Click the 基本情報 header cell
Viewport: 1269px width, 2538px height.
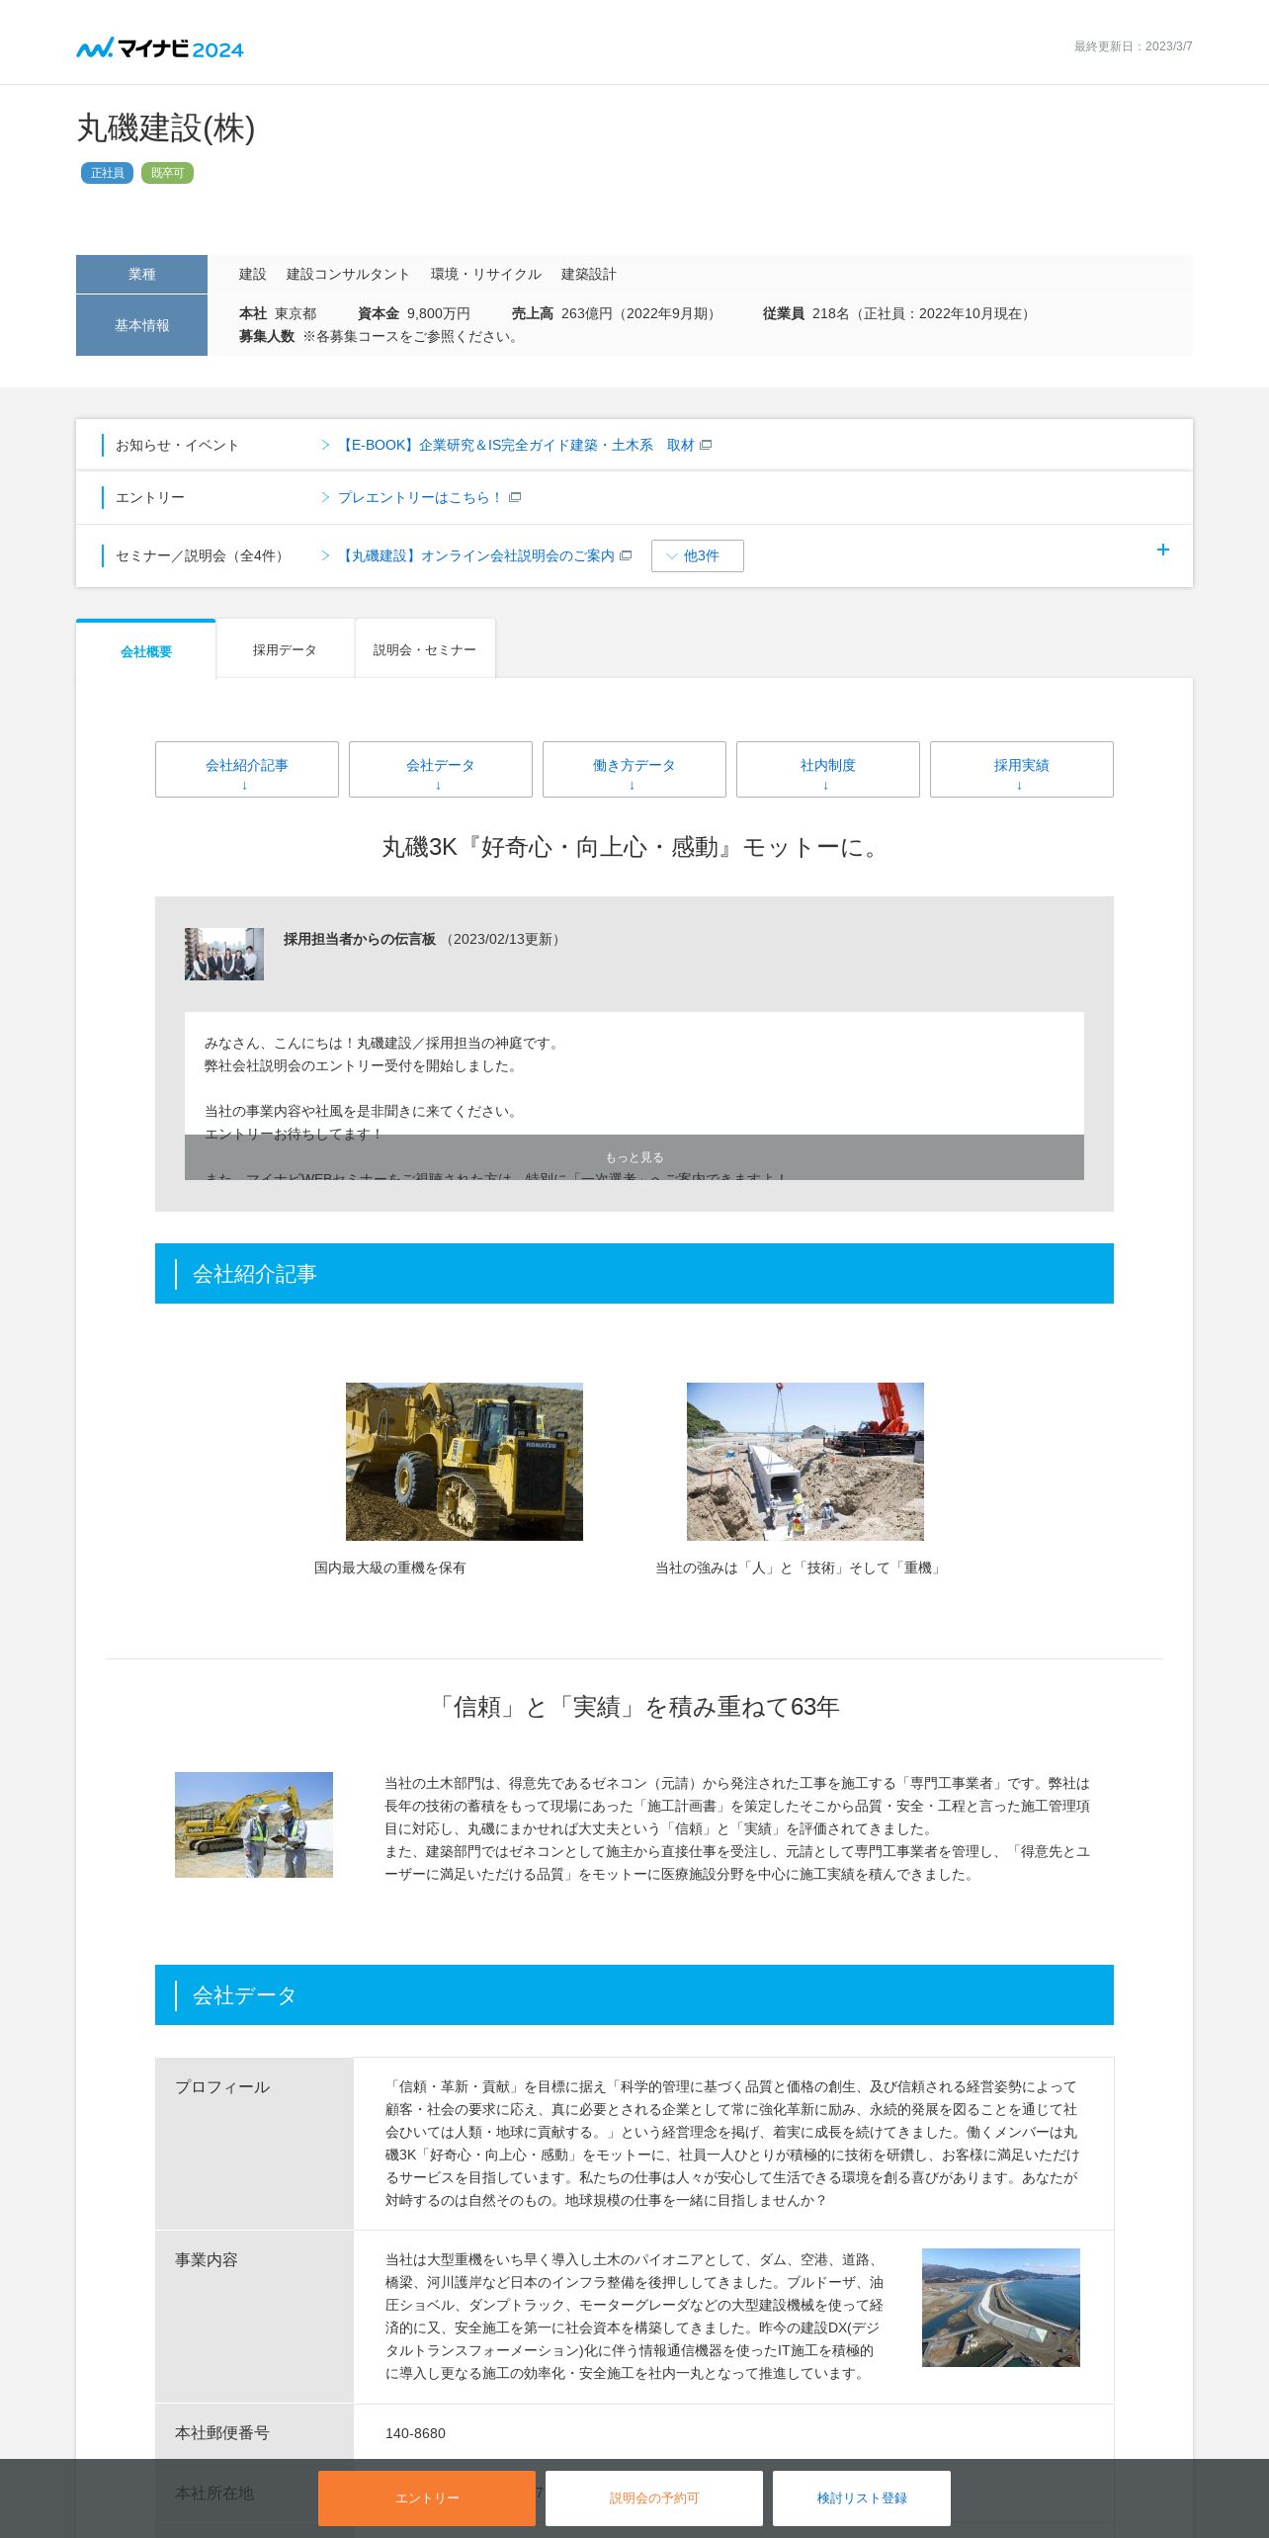[141, 325]
